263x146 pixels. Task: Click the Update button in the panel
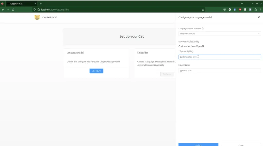point(198,145)
